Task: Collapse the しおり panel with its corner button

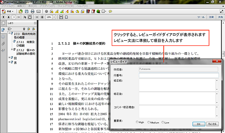Action: (x=35, y=23)
